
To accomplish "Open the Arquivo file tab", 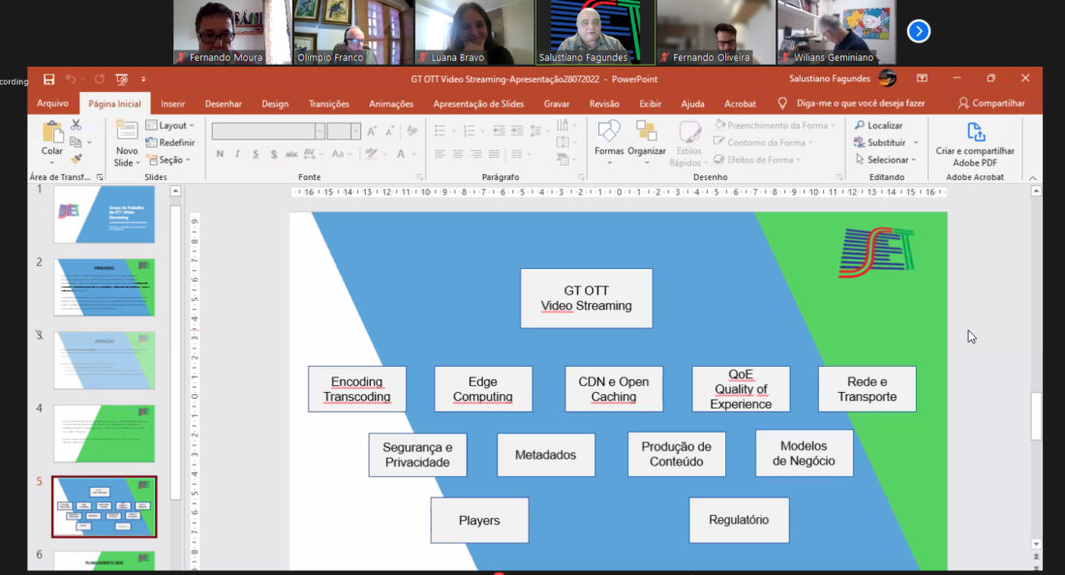I will (52, 104).
